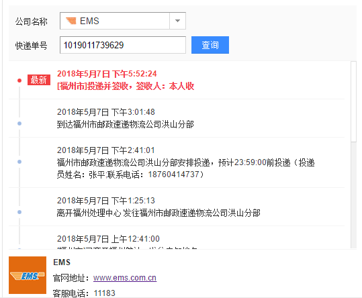The image size is (362, 298).
Task: Click the 公司名称 label
Action: pyautogui.click(x=32, y=21)
